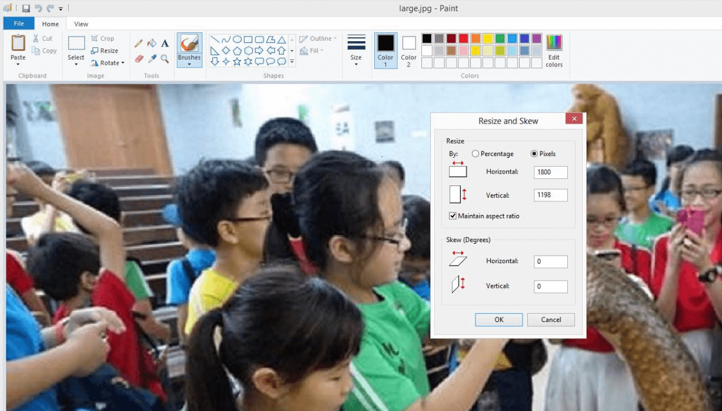Select Color 1 as active color
The width and height of the screenshot is (722, 411).
click(x=385, y=50)
